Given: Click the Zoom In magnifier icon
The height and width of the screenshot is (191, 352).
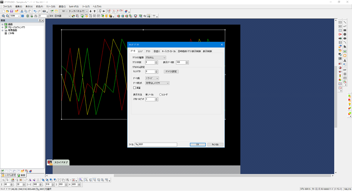Looking at the screenshot, I should point(3,16).
